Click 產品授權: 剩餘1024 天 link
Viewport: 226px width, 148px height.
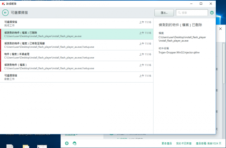[208, 143]
